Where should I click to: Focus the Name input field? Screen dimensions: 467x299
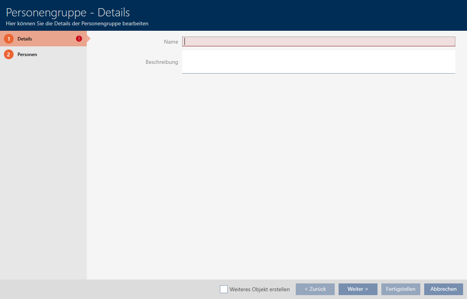point(318,41)
